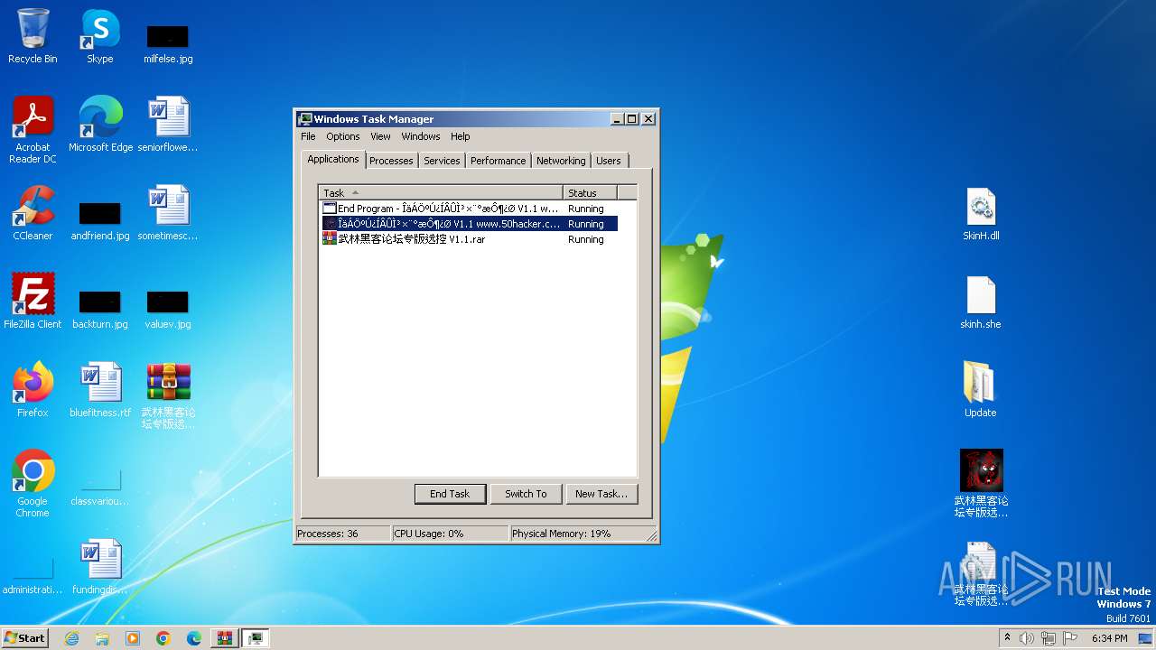Select the bluefitness.rtf document
This screenshot has height=650, width=1156.
coord(100,389)
